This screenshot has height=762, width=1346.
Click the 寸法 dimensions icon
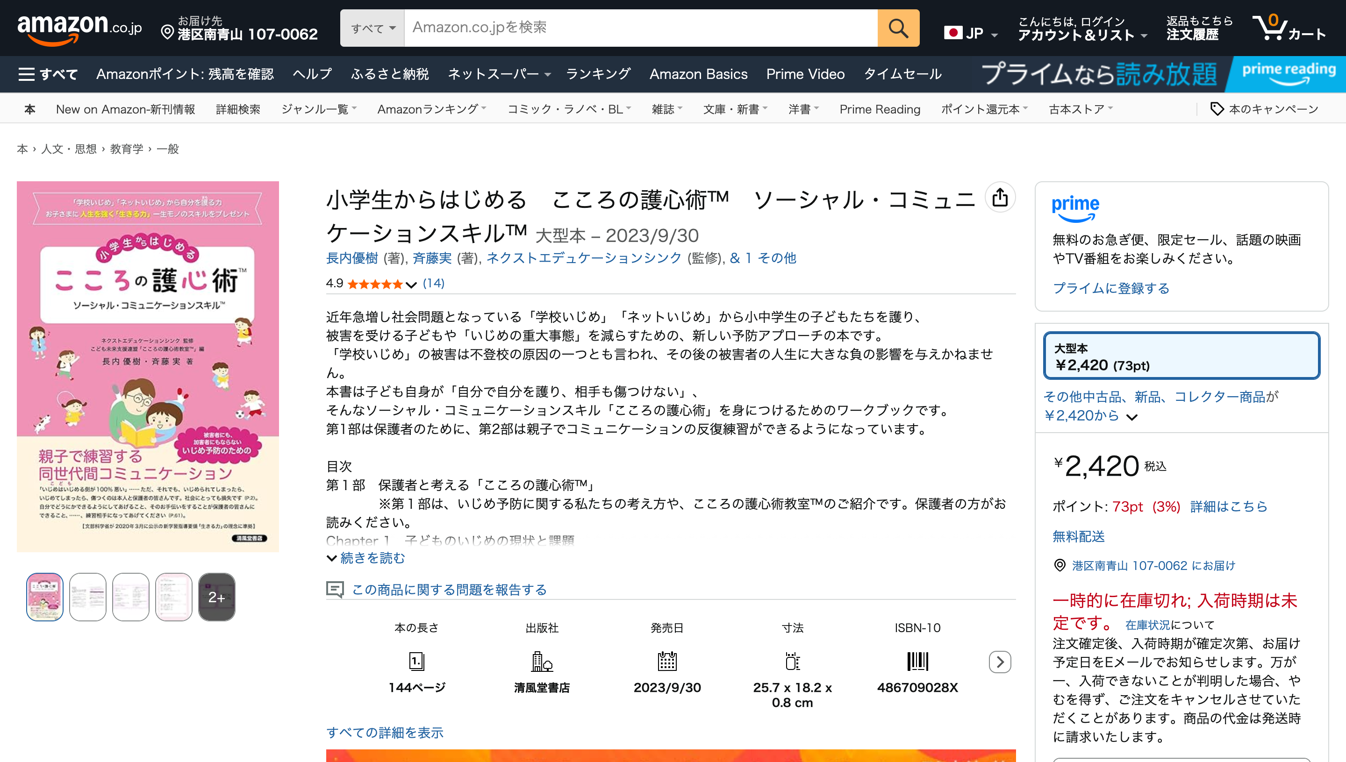(x=792, y=662)
